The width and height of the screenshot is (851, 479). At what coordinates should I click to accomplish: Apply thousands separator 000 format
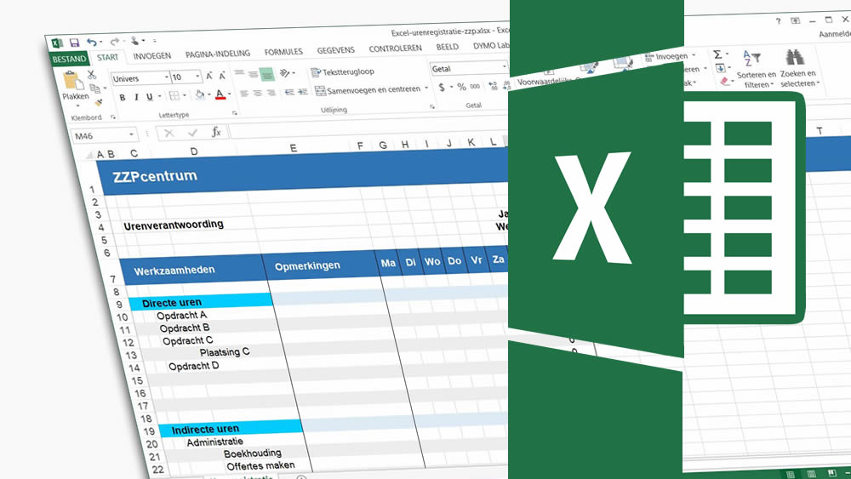point(475,86)
